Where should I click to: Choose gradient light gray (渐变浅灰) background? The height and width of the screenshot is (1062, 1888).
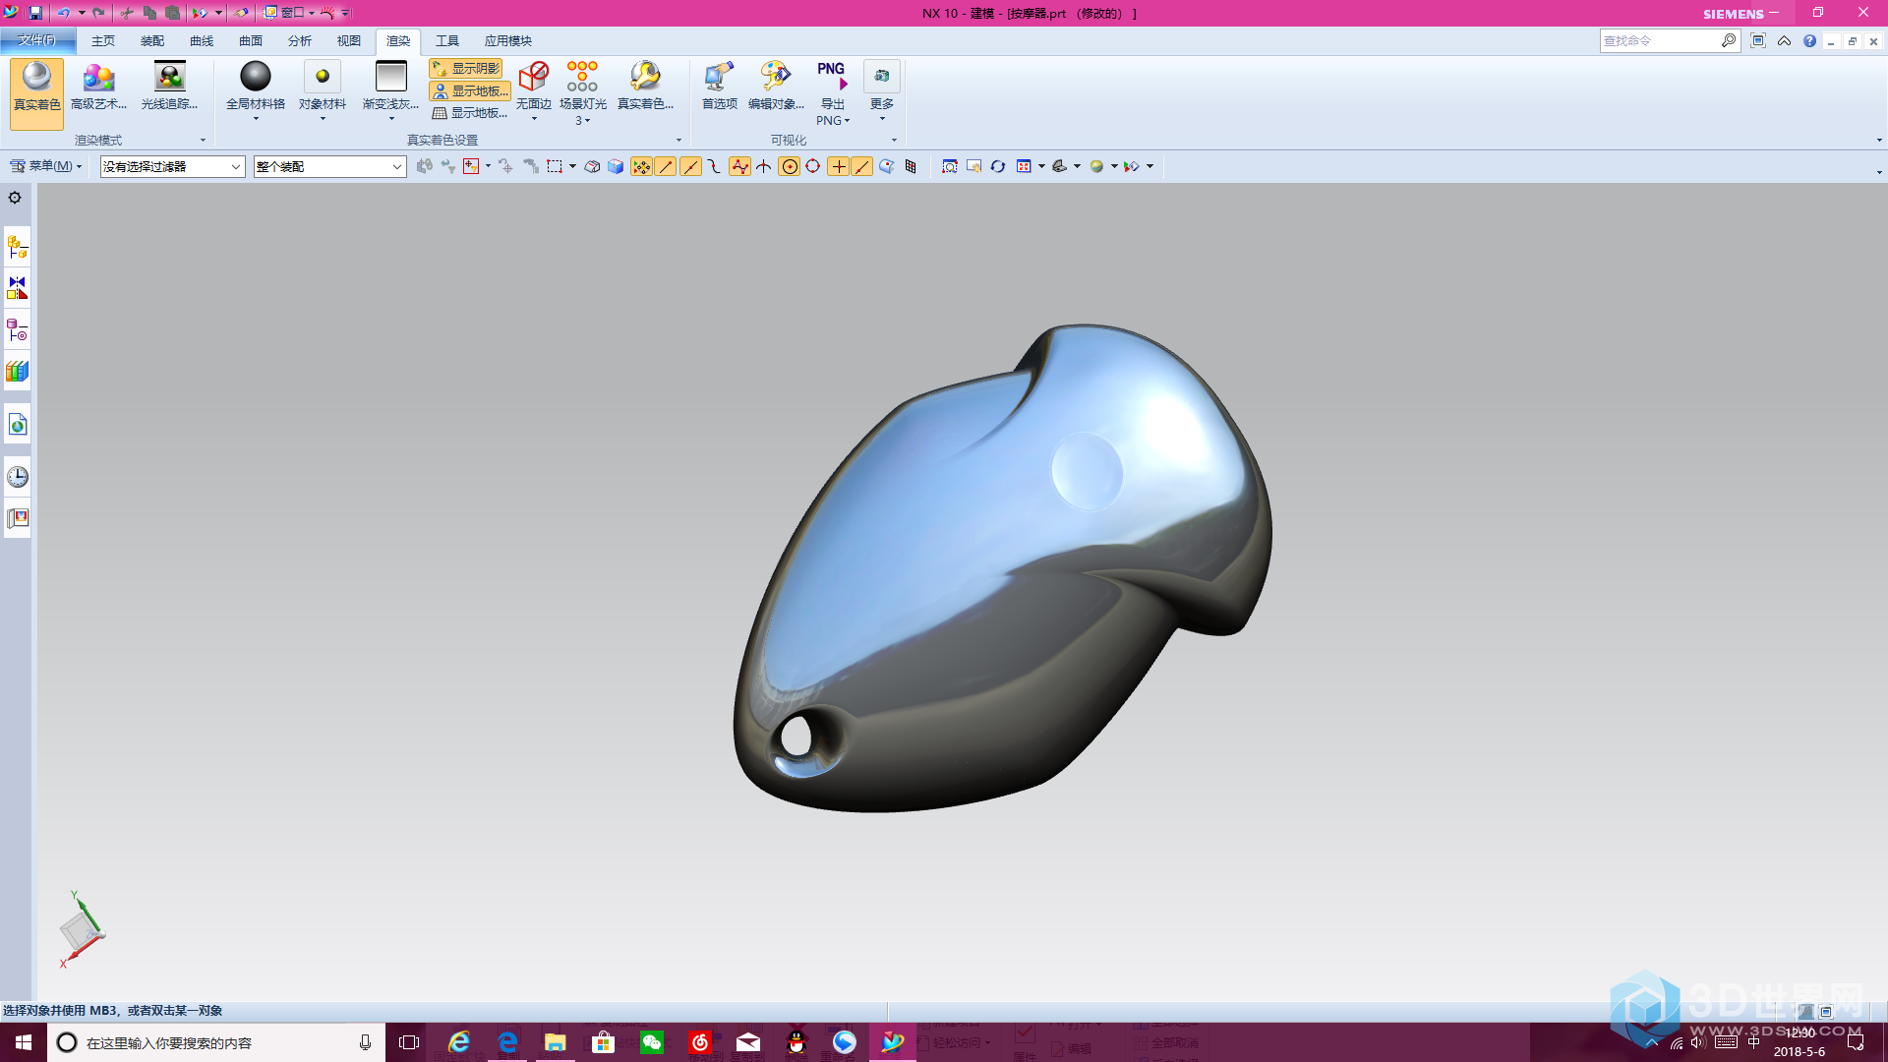[390, 77]
